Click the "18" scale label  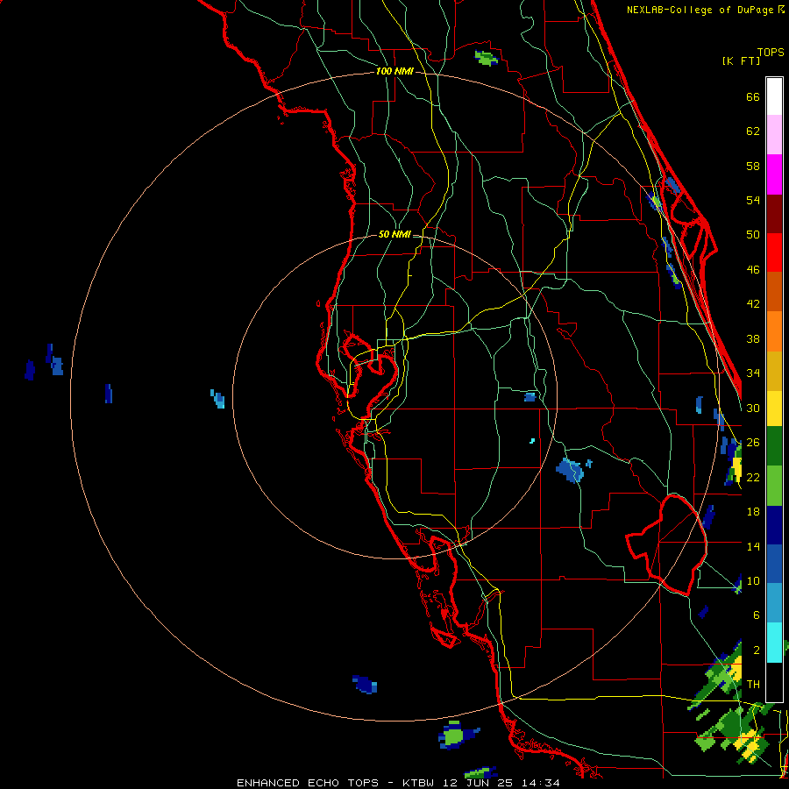click(753, 512)
